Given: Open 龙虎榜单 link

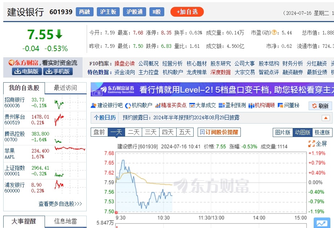Looking at the screenshot, I should pos(197,72).
